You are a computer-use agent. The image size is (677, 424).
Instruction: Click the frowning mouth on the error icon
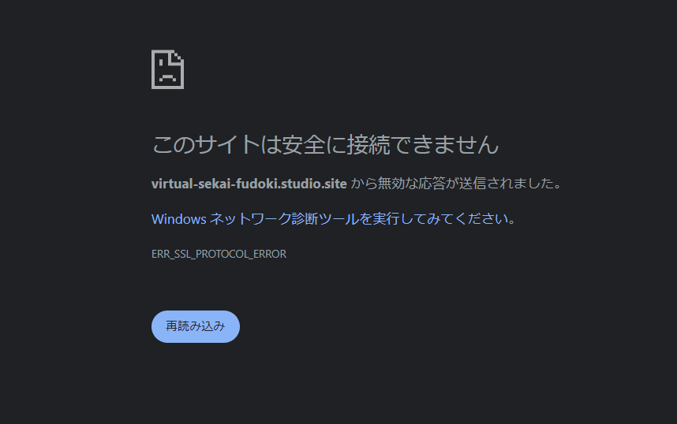pyautogui.click(x=167, y=78)
